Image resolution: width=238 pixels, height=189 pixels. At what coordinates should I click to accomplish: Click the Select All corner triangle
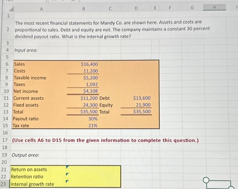coord(11,9)
